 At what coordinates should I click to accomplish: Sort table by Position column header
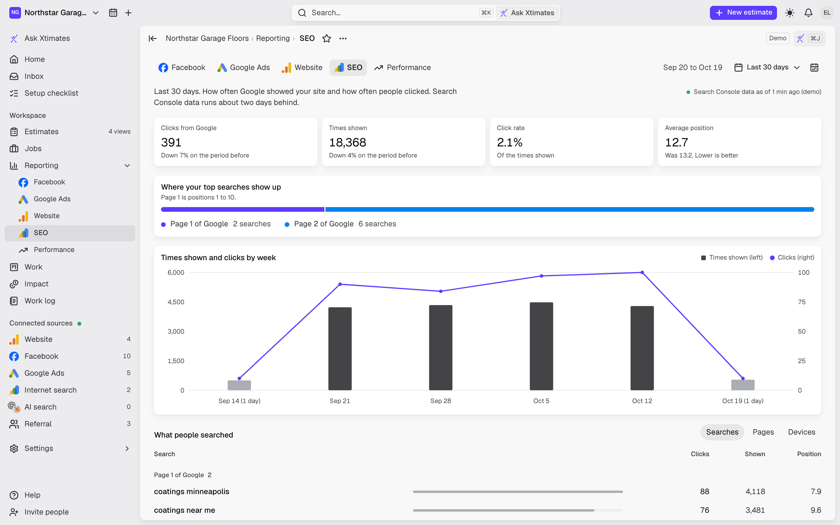[809, 454]
